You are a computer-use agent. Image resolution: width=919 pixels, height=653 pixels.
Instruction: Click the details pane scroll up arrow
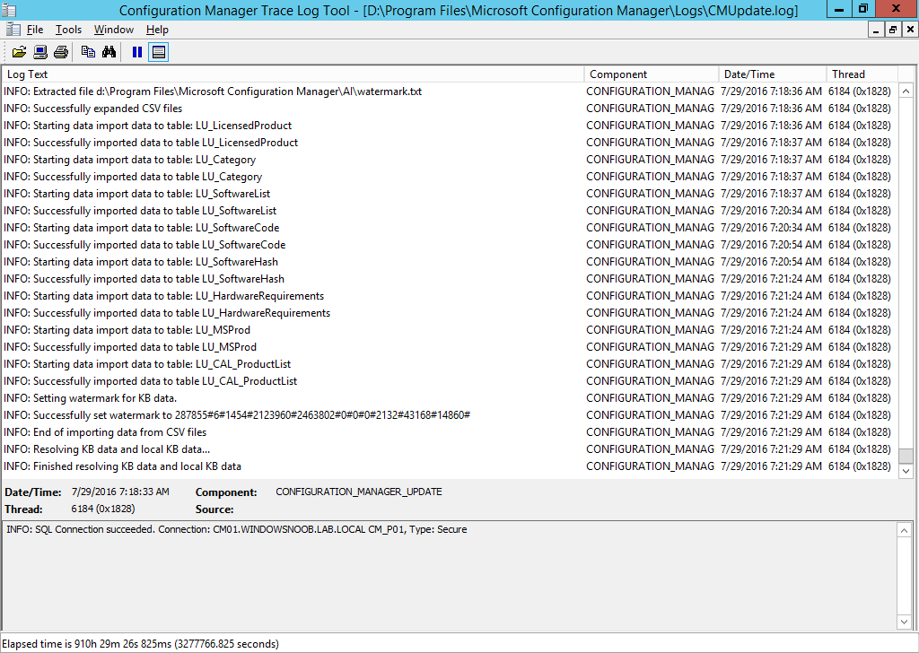(x=904, y=531)
